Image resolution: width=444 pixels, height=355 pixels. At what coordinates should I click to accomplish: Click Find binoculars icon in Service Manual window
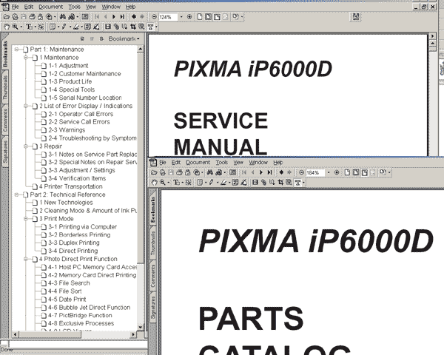pos(63,17)
